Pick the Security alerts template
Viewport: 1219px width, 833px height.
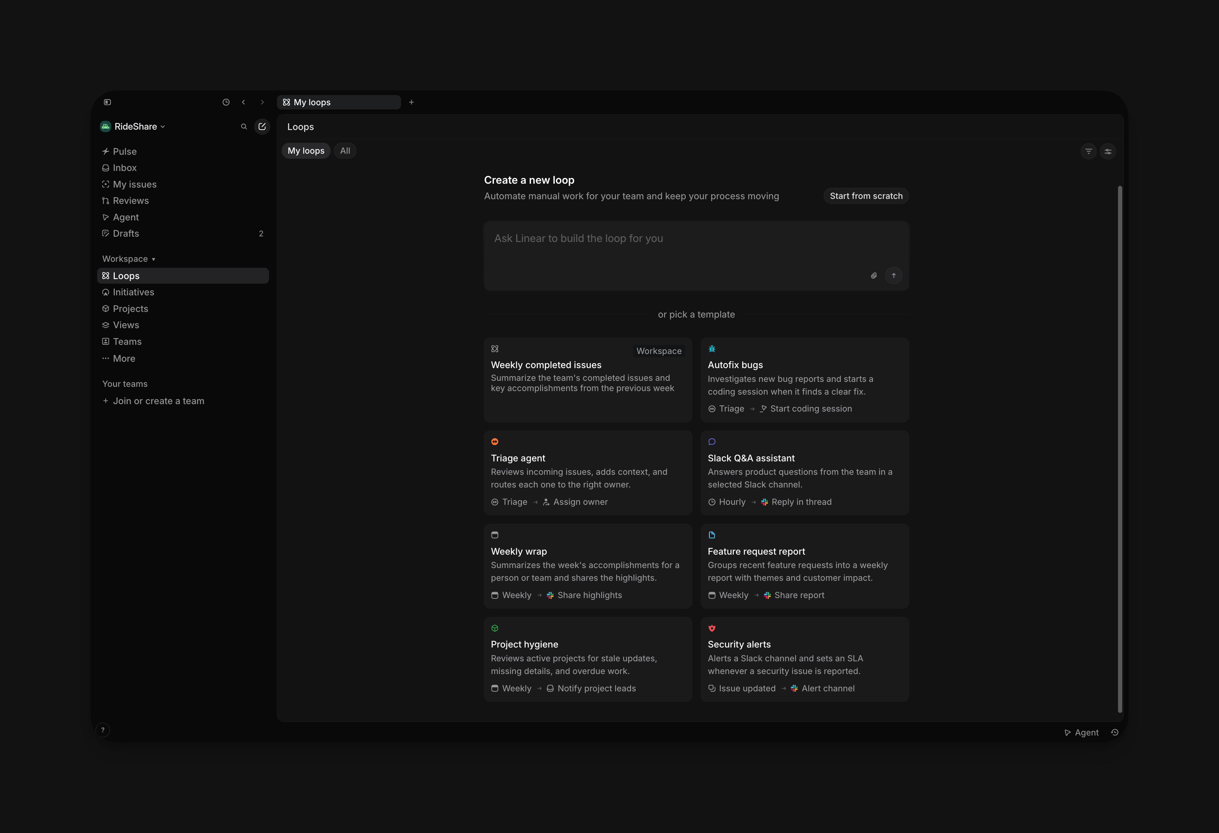(x=805, y=659)
